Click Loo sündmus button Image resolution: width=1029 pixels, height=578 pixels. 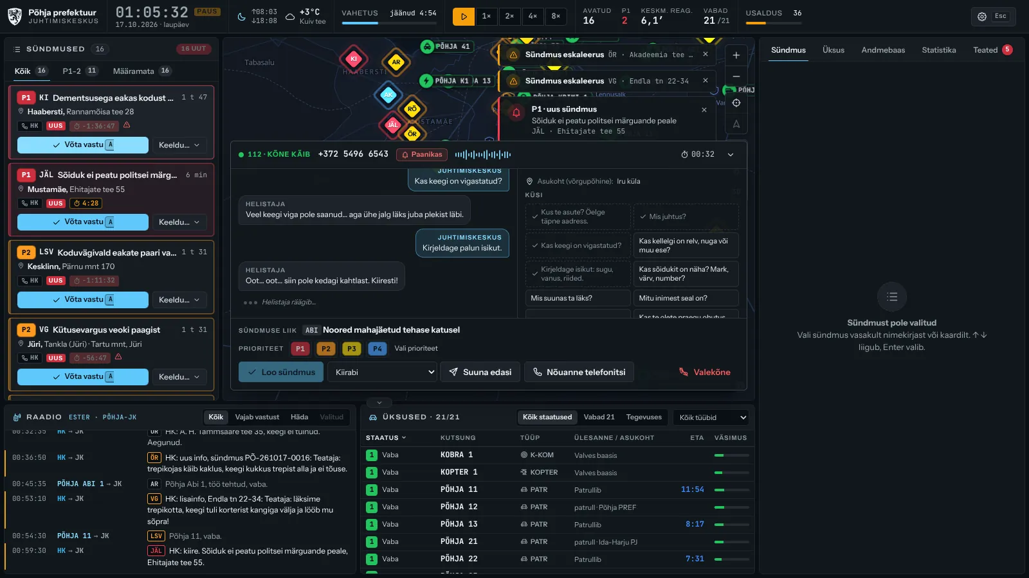[x=281, y=372]
